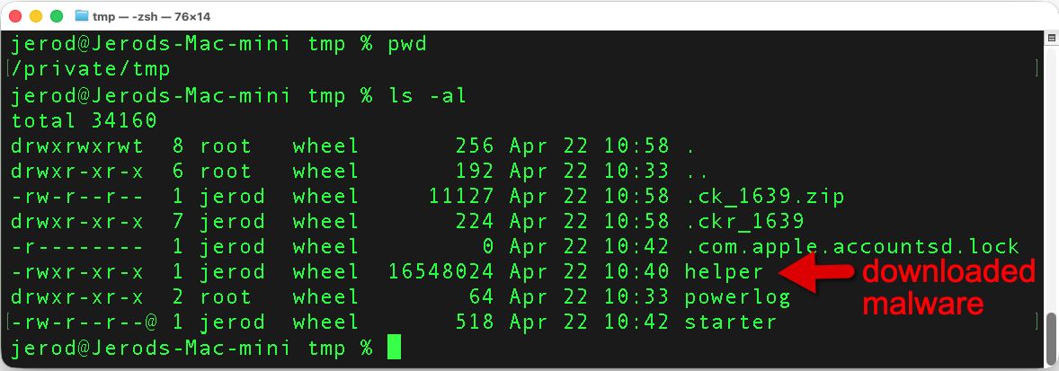Select the 'helper' file name
The image size is (1059, 371).
723,271
